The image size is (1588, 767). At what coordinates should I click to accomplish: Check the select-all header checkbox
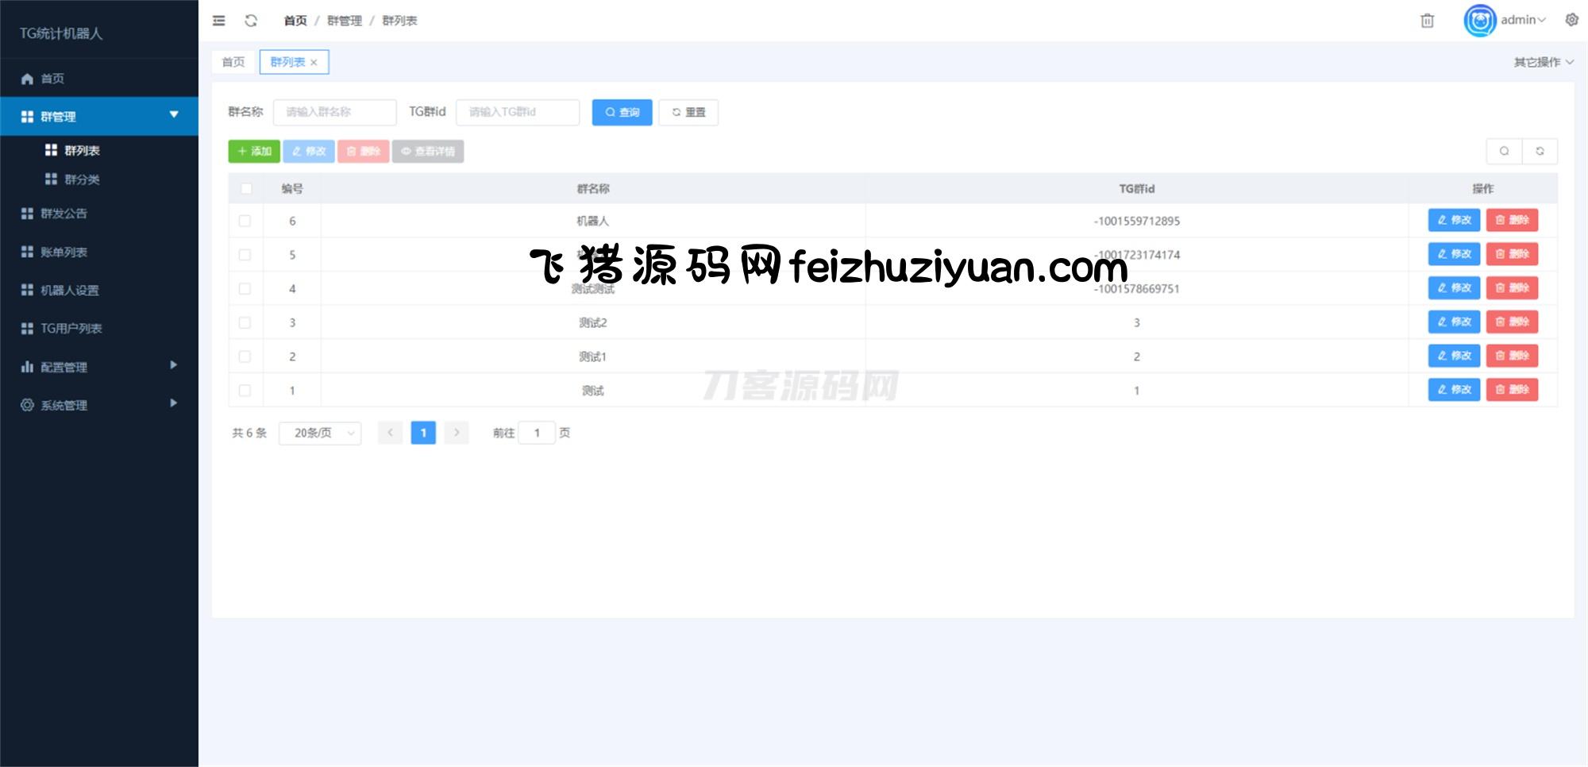click(x=246, y=189)
